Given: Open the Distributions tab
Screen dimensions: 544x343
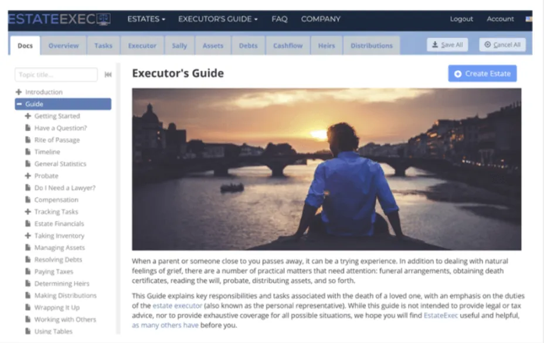Looking at the screenshot, I should pos(371,46).
